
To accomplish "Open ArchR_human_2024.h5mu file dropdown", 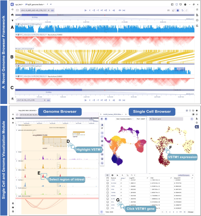I will click(113, 114).
